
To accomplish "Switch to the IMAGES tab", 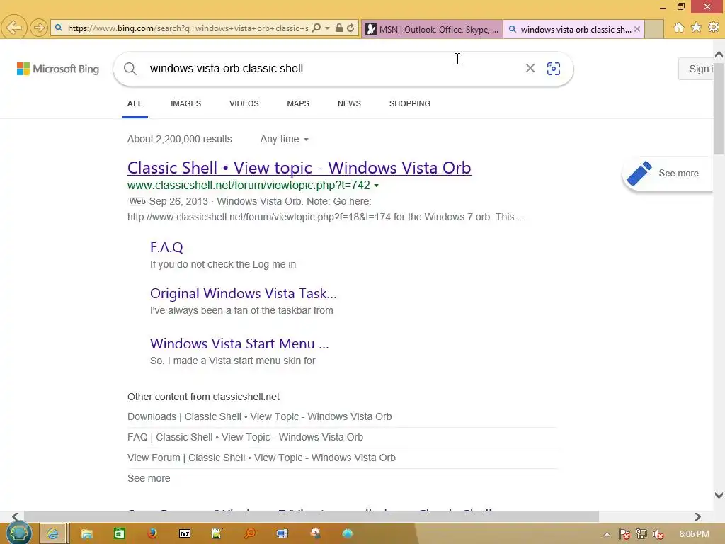I will (x=186, y=103).
